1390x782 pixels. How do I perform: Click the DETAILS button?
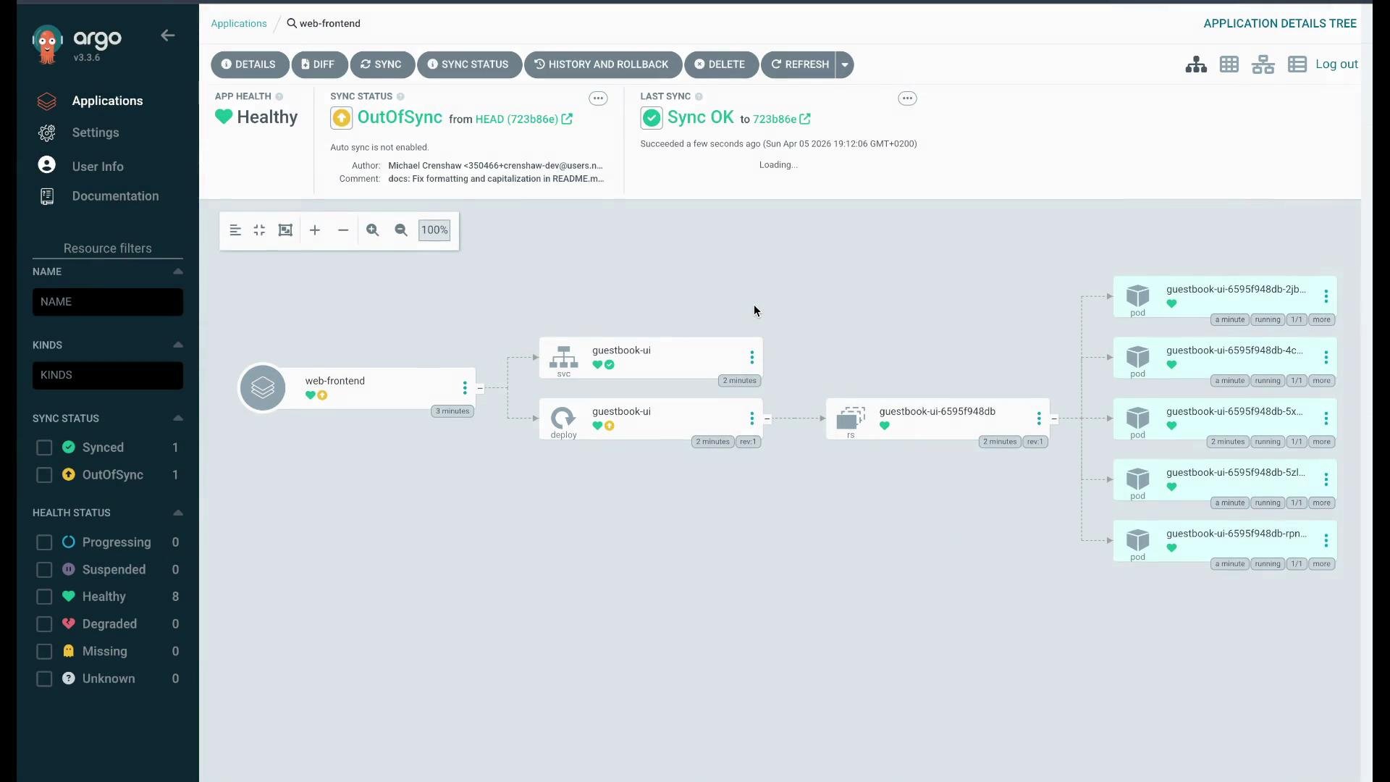tap(249, 64)
